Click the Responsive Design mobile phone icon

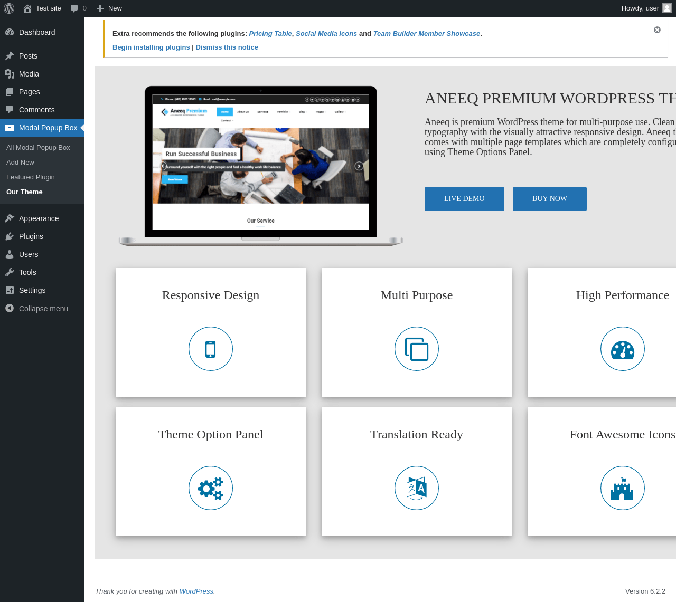tap(211, 349)
